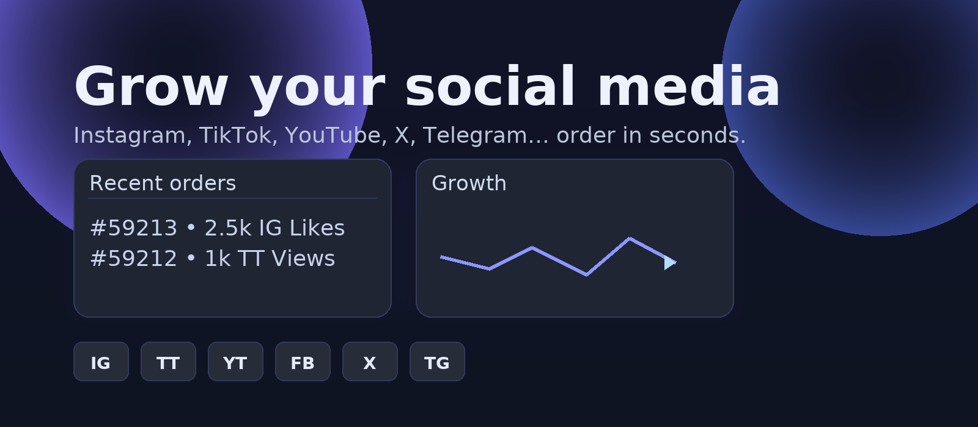Click the "Grow your social media" headline
The height and width of the screenshot is (427, 978).
tap(427, 87)
